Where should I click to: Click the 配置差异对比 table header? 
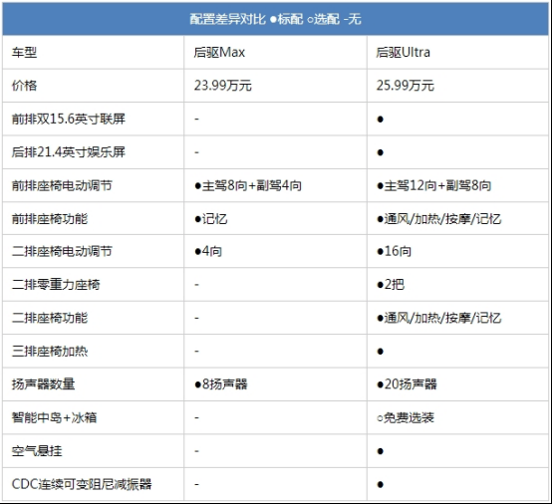pos(275,19)
